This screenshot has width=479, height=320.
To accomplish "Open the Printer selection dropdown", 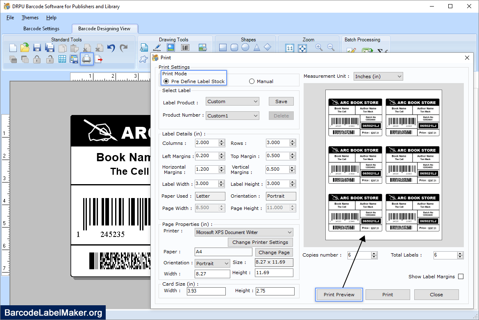I will [x=244, y=232].
